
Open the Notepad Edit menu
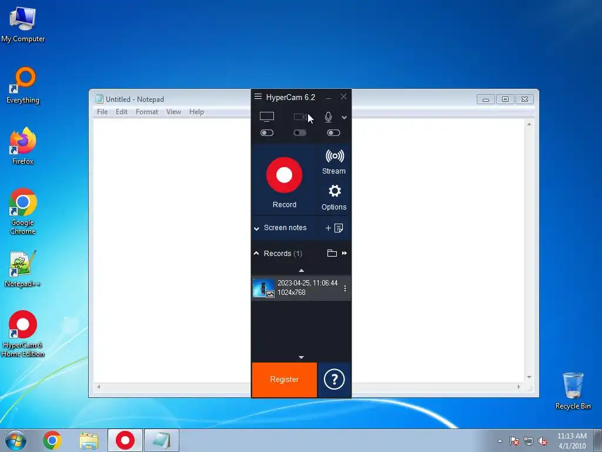tap(121, 112)
